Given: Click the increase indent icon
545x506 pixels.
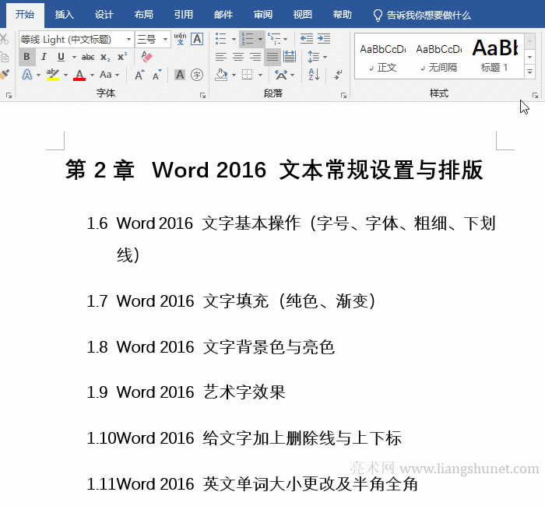Looking at the screenshot, I should [x=323, y=38].
